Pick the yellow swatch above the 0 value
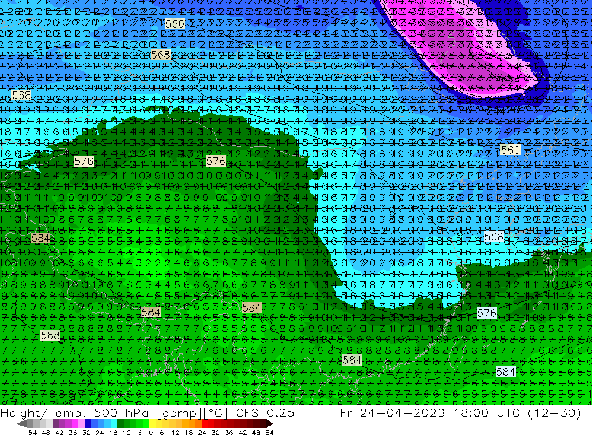Viewport: 593px width, 435px height. tap(153, 424)
